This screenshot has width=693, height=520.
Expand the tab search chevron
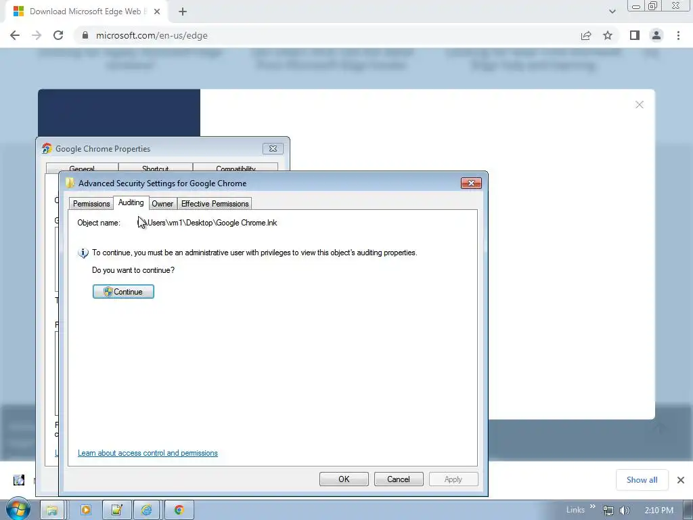[612, 12]
